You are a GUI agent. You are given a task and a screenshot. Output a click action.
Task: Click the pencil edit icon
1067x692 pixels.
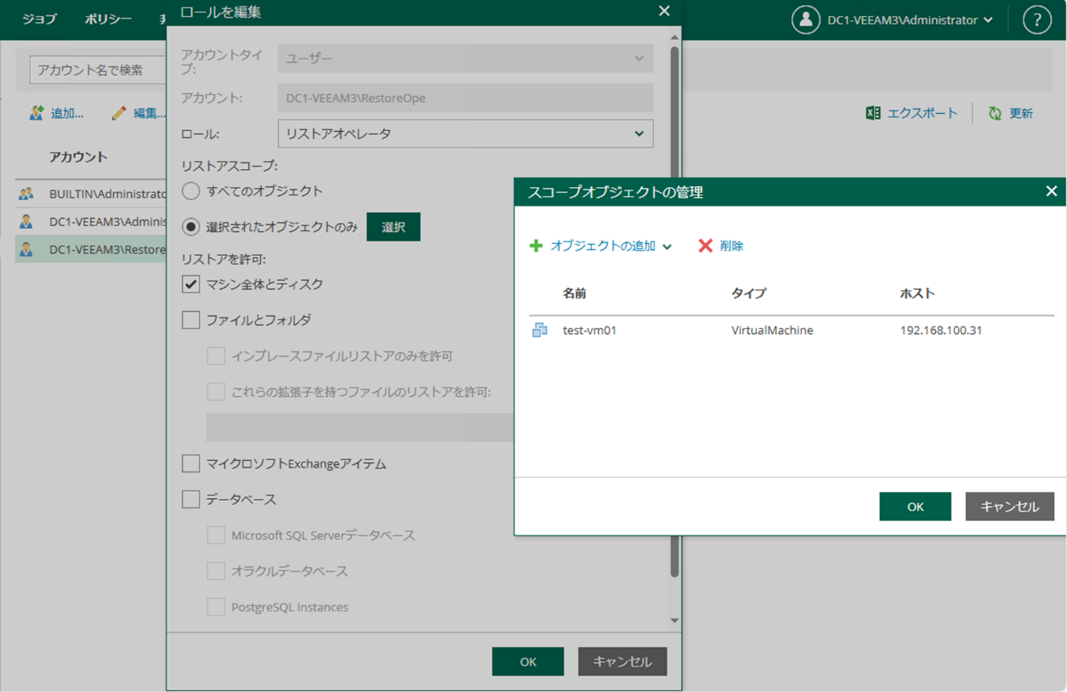point(119,113)
